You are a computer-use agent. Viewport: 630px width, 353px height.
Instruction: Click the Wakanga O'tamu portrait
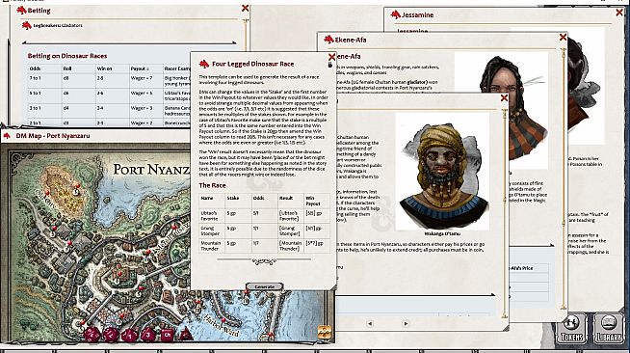(442, 172)
